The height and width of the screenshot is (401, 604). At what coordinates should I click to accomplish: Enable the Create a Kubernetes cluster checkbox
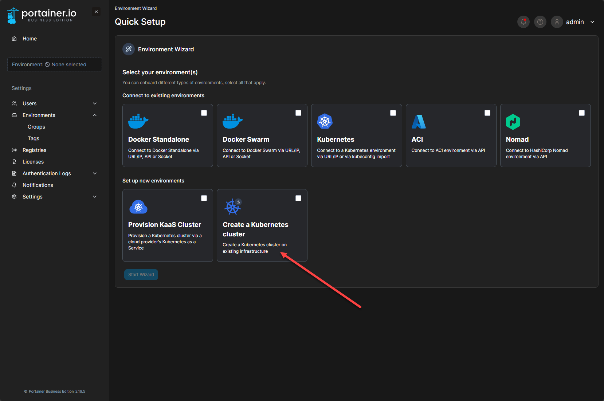298,198
